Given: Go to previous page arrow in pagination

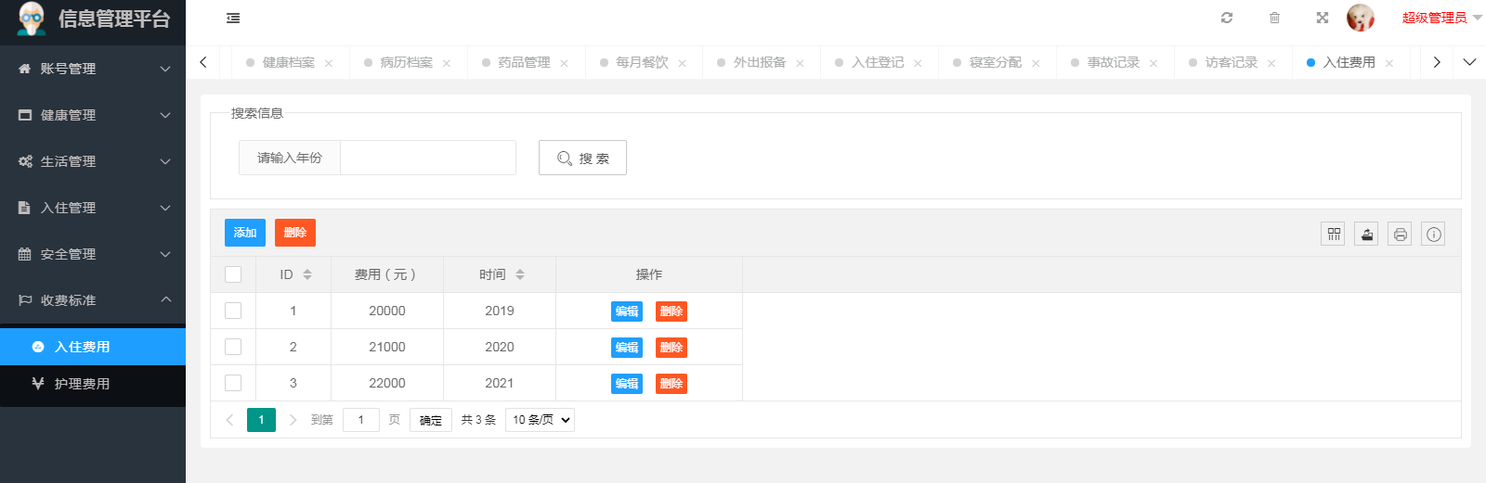Looking at the screenshot, I should [x=229, y=420].
